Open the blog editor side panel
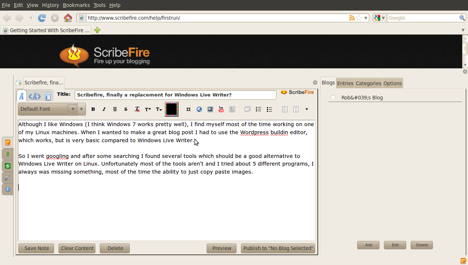The height and width of the screenshot is (265, 468). [8, 142]
